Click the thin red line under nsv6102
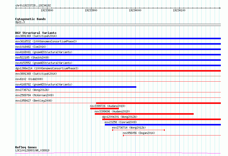The image size is (228, 156). coord(118,81)
